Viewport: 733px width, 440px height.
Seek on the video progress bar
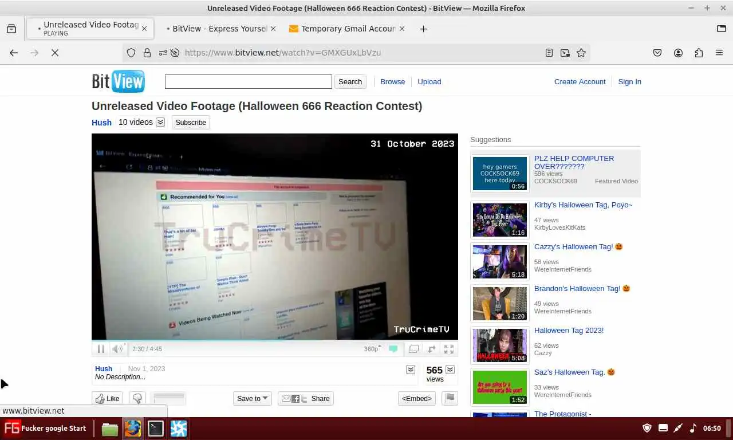tap(275, 340)
